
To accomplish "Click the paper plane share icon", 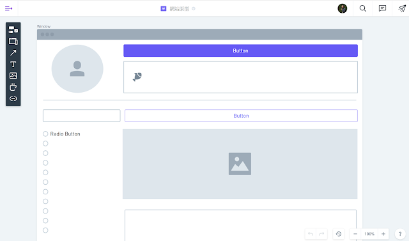I will (x=402, y=8).
